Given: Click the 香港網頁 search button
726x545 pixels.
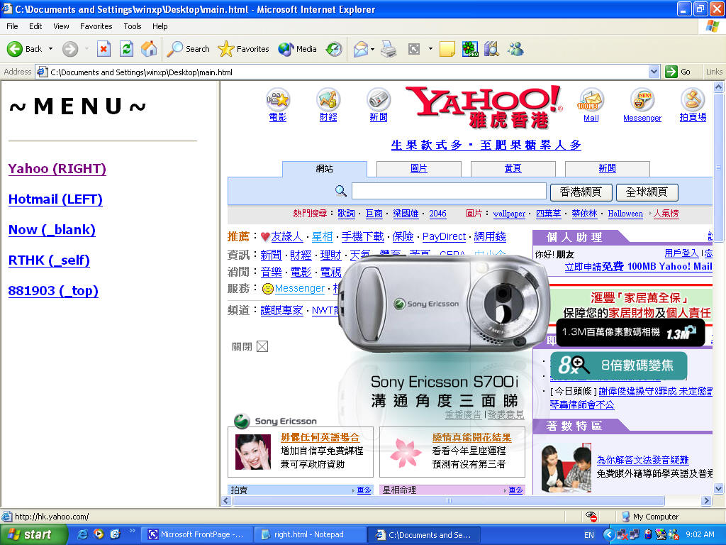Looking at the screenshot, I should [x=581, y=192].
